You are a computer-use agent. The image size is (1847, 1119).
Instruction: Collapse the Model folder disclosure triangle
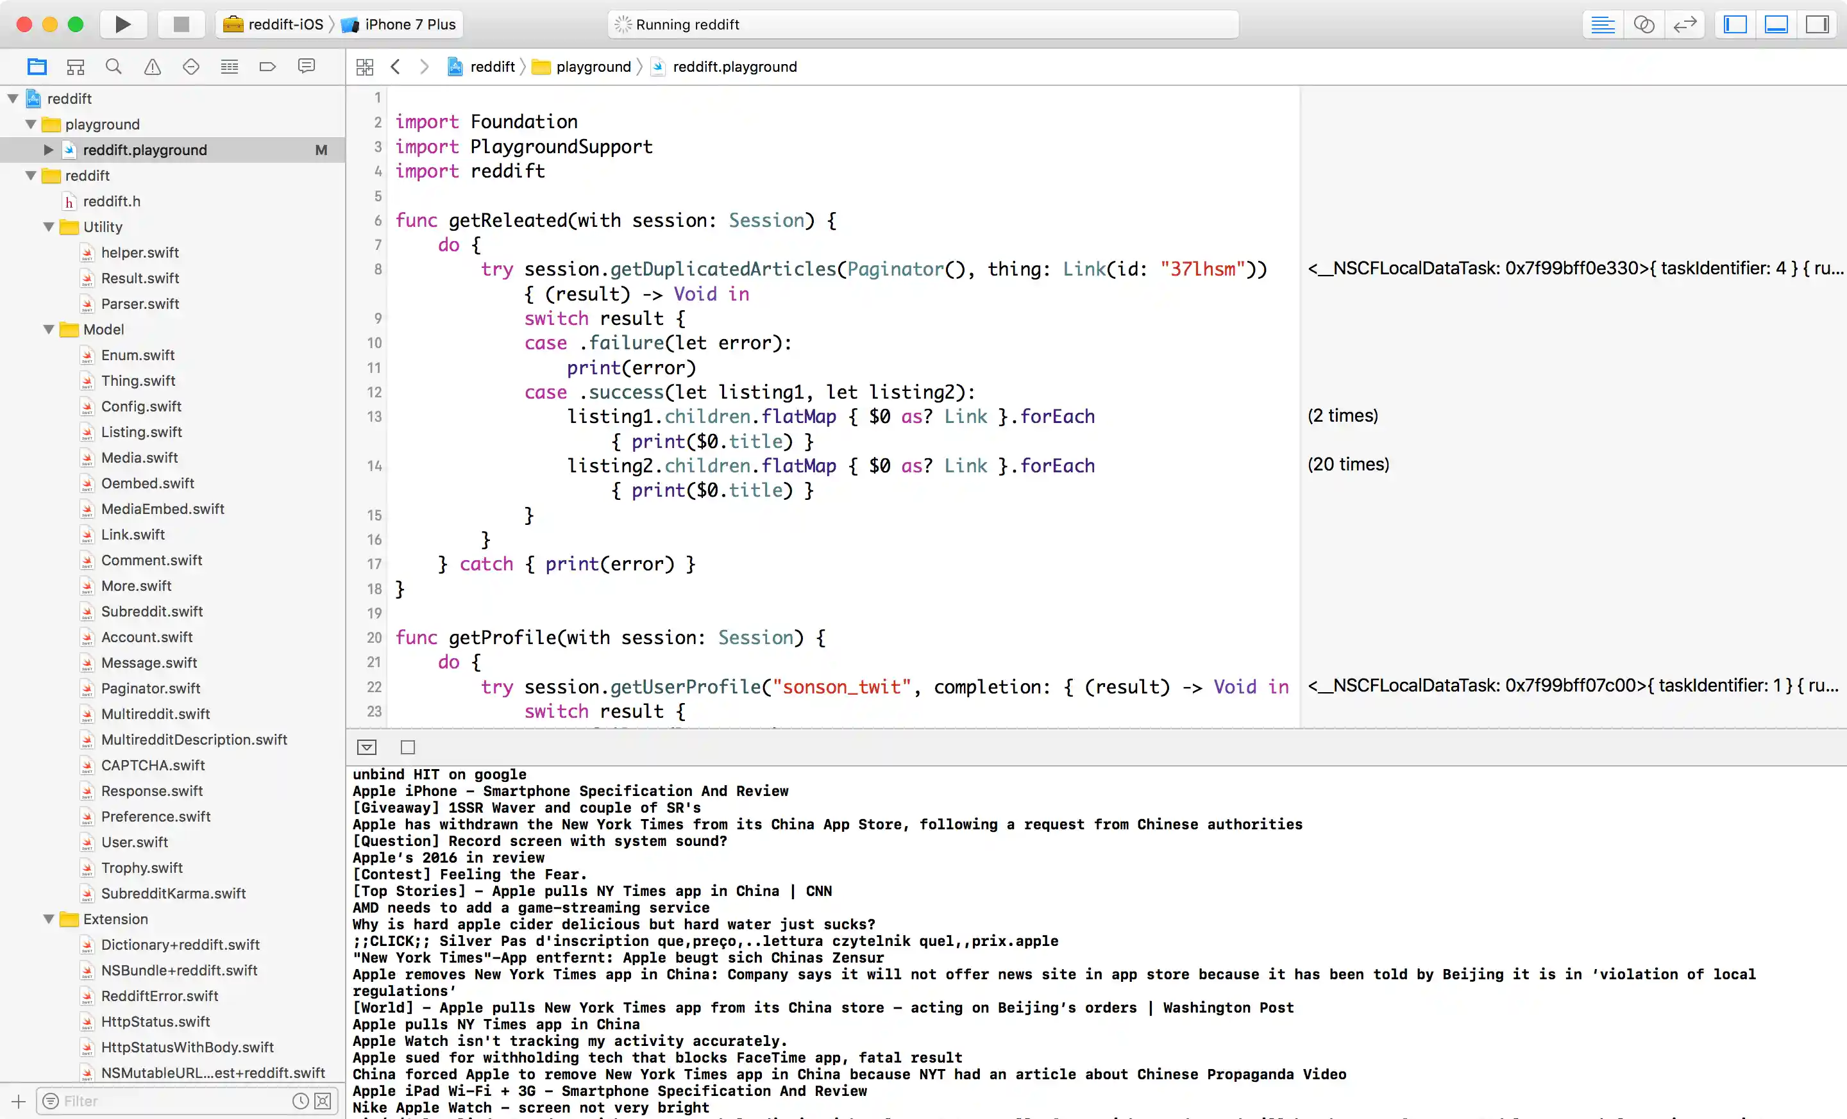(49, 329)
